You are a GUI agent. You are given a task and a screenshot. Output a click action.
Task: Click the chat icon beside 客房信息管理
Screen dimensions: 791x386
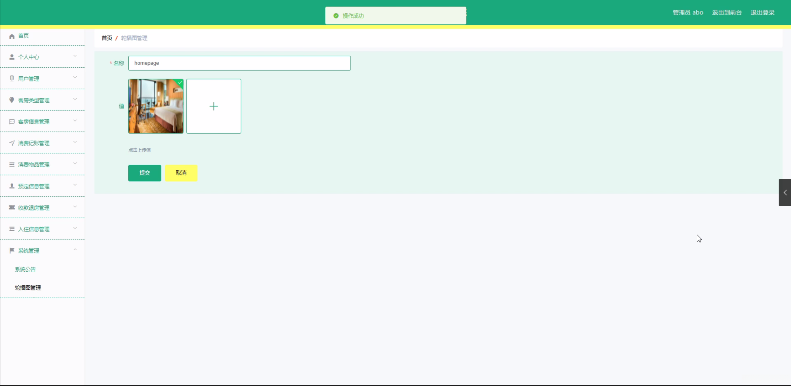[x=12, y=121]
